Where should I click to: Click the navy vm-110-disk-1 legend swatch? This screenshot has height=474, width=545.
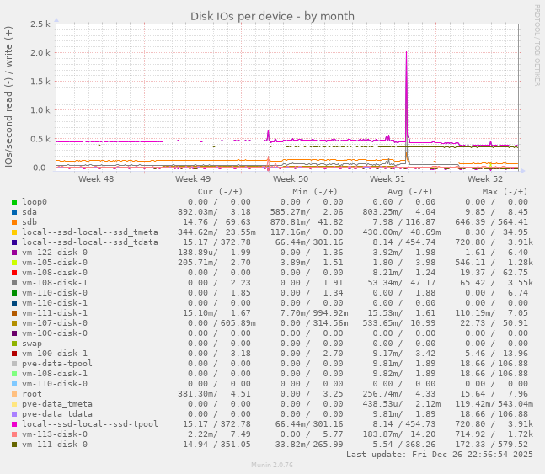(14, 303)
